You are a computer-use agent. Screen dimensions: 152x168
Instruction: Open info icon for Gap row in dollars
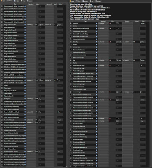(x=97, y=60)
